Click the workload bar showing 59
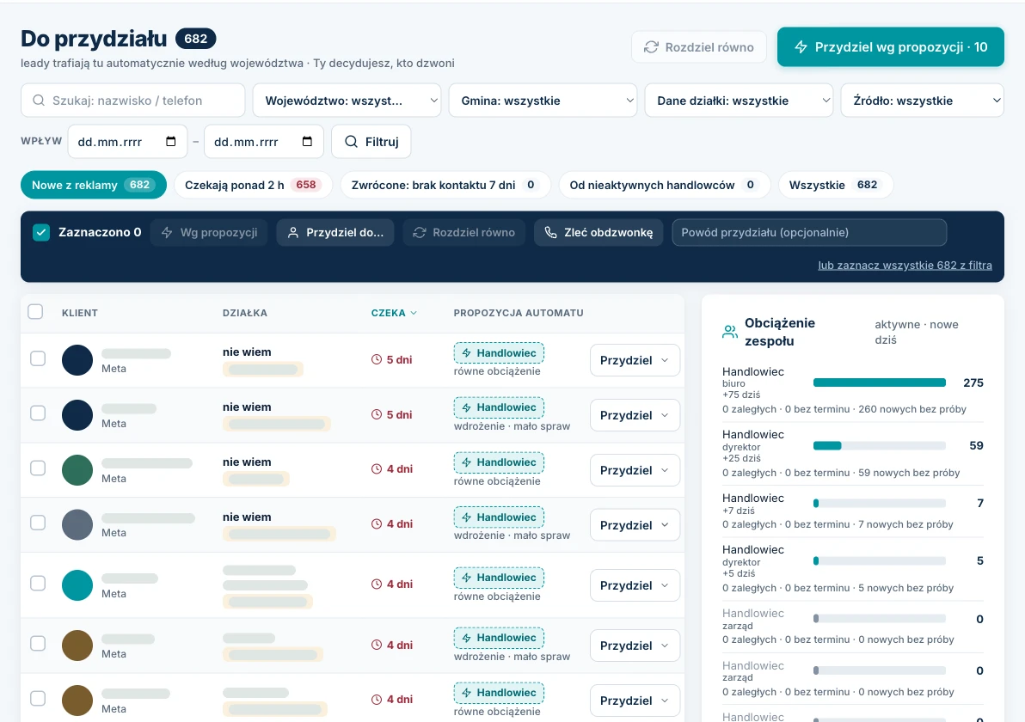The image size is (1025, 722). 879,445
